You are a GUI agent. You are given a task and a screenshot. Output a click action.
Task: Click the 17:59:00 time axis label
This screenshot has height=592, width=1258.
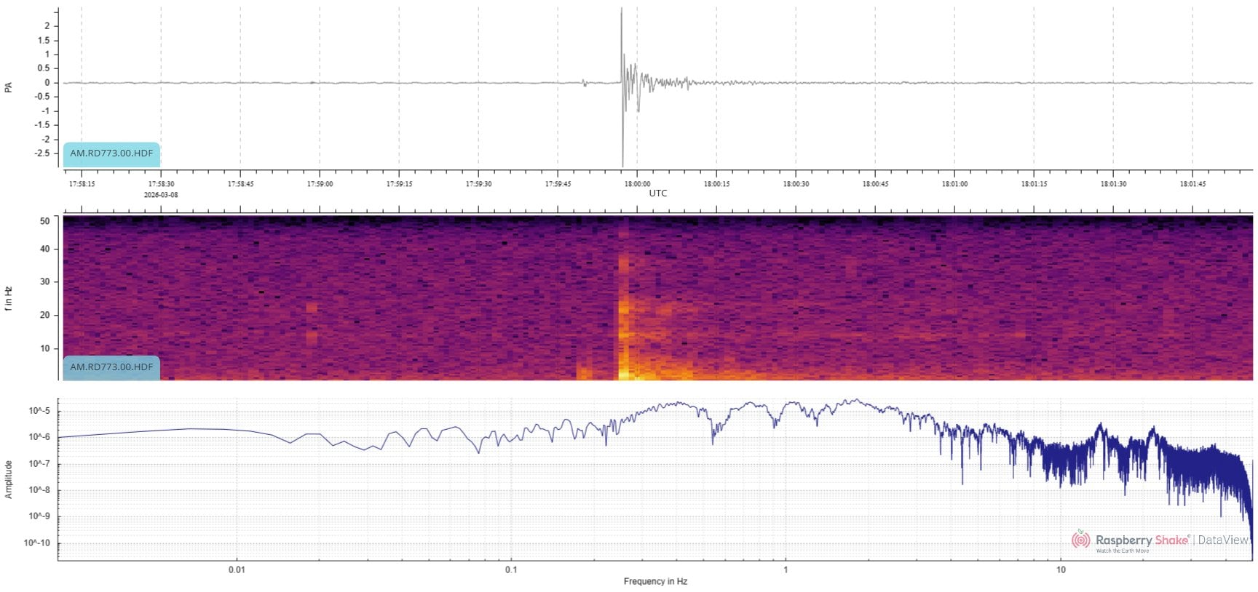[320, 184]
